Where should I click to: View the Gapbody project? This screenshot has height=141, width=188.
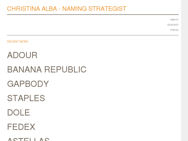28,84
